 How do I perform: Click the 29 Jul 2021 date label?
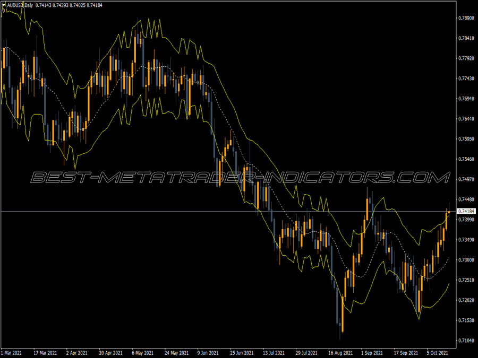click(x=306, y=353)
